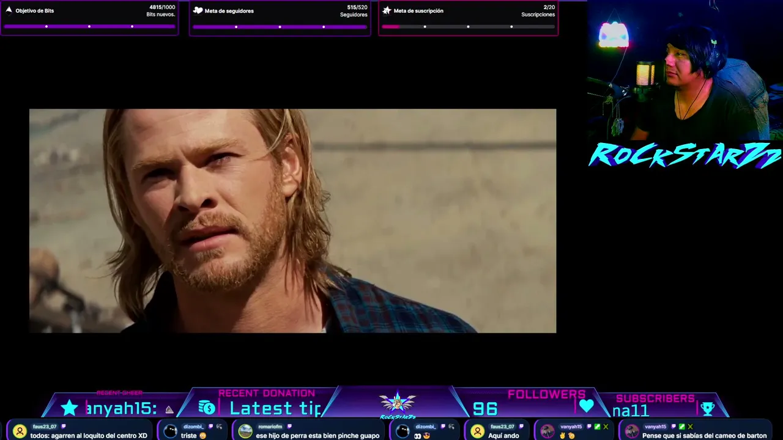783x440 pixels.
Task: Click the coin stack icon in Recent Donation
Action: 207,408
